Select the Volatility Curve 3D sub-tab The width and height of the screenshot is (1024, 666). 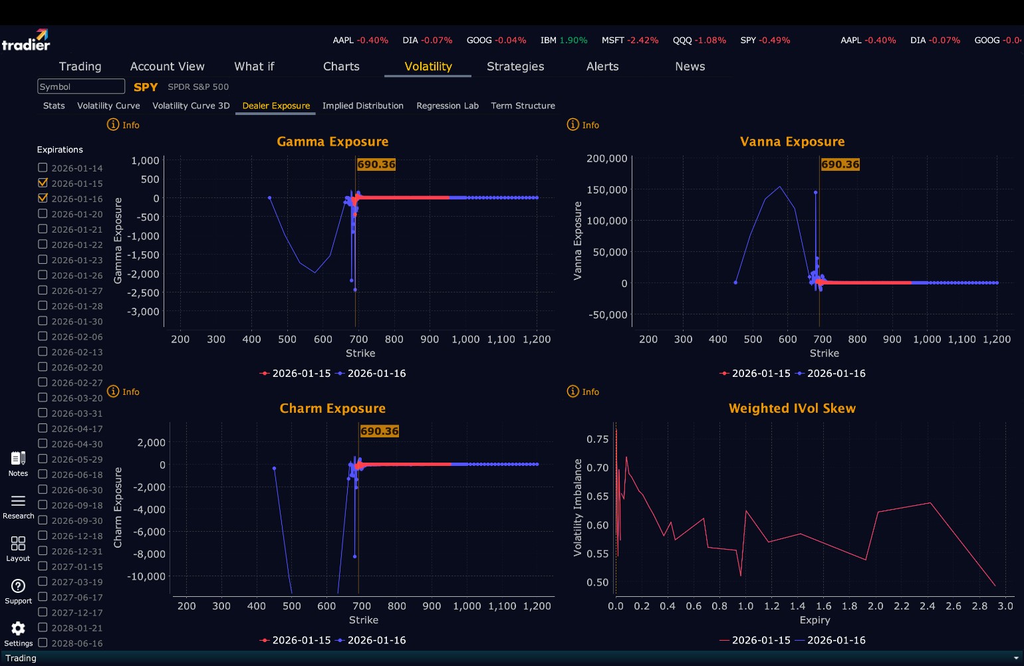191,106
